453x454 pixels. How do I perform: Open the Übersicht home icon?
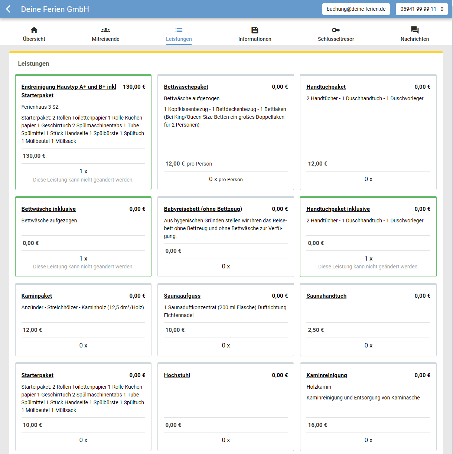pyautogui.click(x=34, y=30)
